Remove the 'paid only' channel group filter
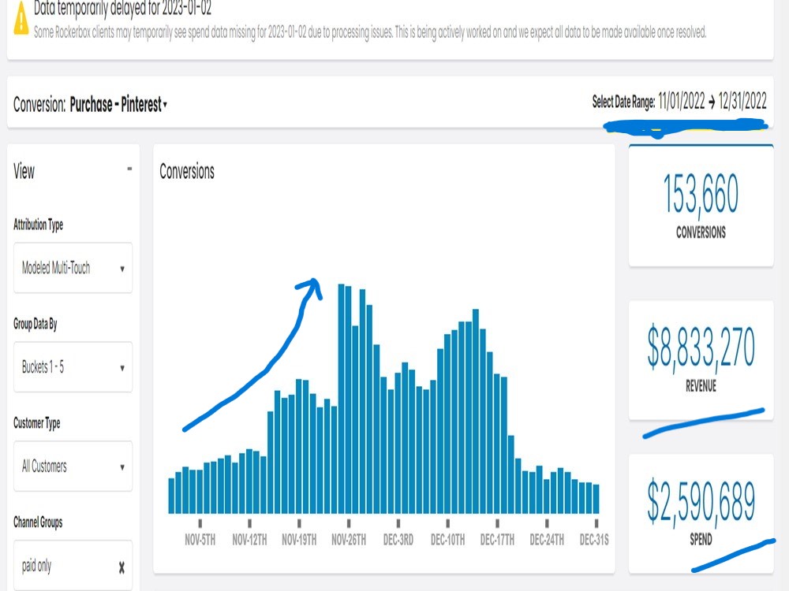The width and height of the screenshot is (789, 591). click(122, 567)
